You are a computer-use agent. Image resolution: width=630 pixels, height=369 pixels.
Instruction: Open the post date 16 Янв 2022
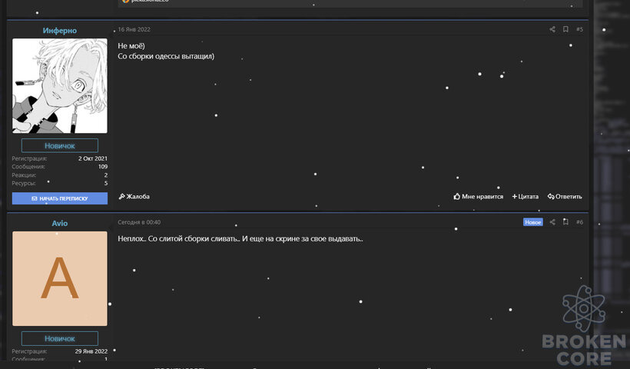pos(134,29)
